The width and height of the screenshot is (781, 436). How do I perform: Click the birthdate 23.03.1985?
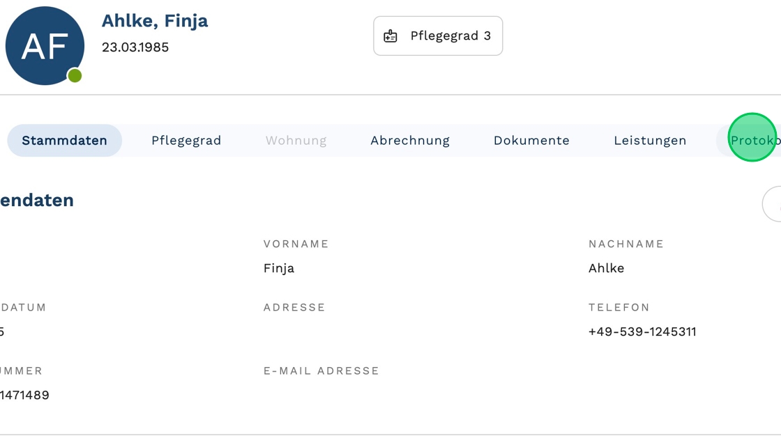pos(135,47)
